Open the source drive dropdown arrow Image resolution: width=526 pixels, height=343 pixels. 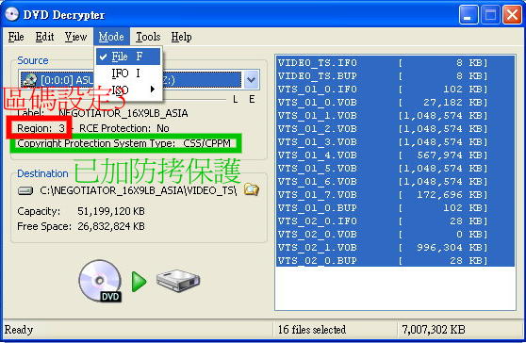(x=252, y=80)
